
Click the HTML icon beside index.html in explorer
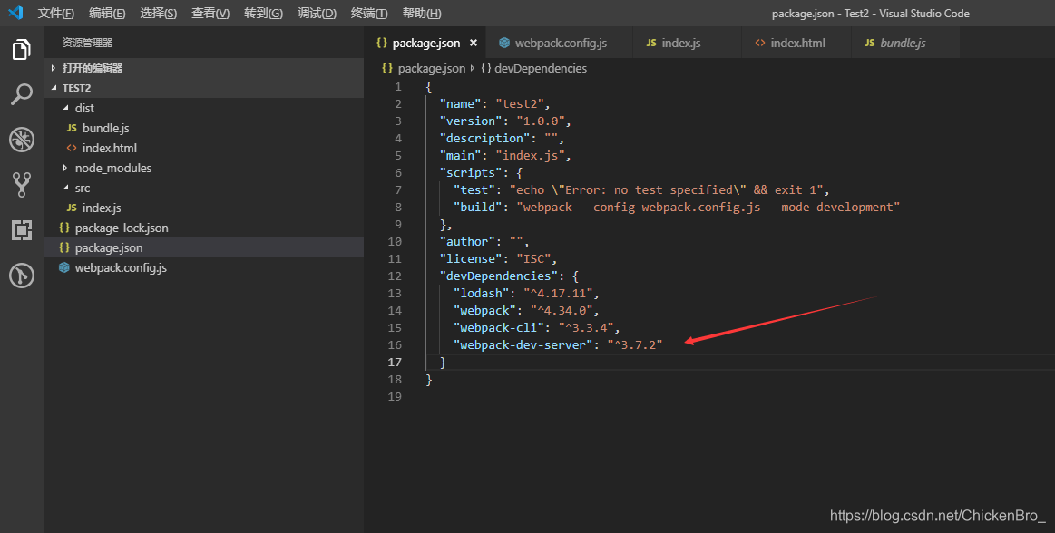[72, 148]
